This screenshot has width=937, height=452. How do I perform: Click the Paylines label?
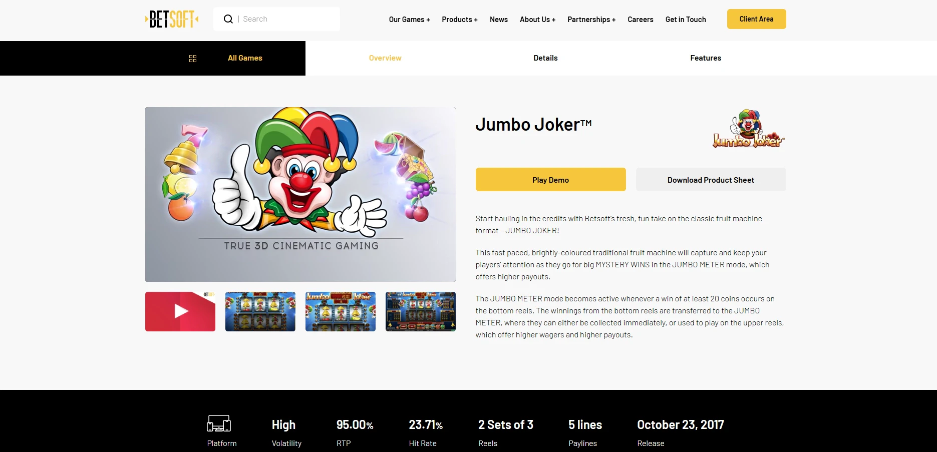(582, 443)
